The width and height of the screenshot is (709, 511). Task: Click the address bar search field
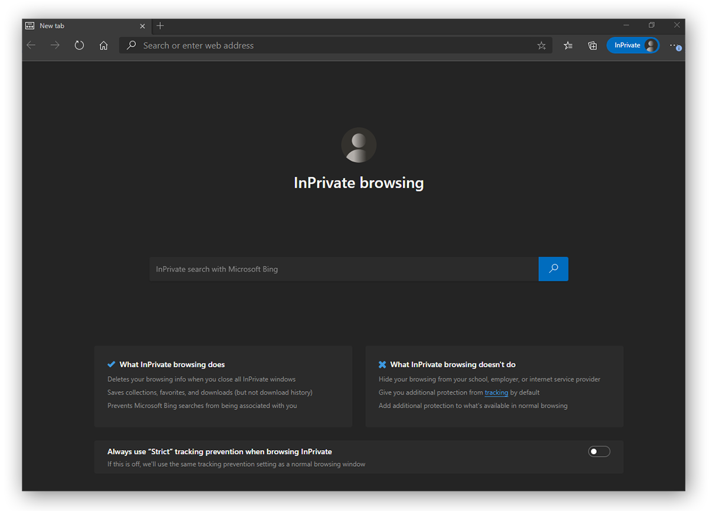pyautogui.click(x=336, y=45)
